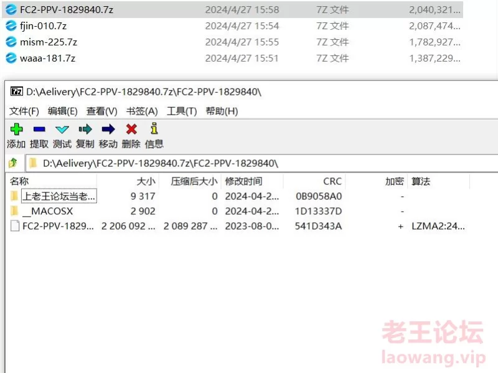
Task: Click the packed size value 2 089 287 ...
Action: pyautogui.click(x=190, y=226)
